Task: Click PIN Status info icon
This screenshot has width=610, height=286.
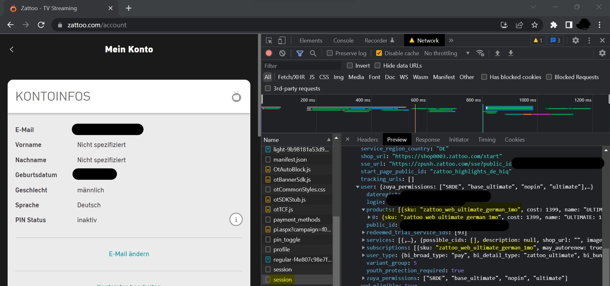Action: point(236,219)
